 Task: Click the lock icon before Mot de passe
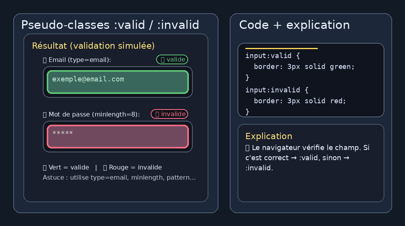[x=44, y=114]
